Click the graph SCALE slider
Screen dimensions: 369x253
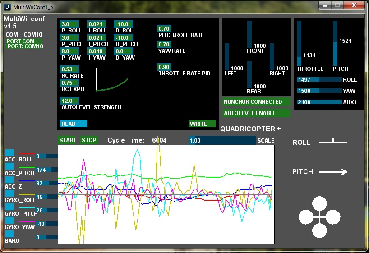tap(222, 141)
